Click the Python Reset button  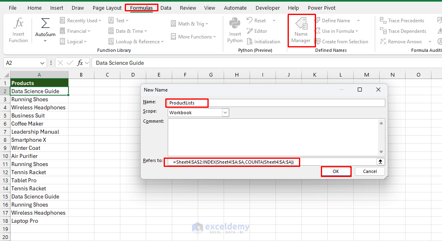(256, 21)
